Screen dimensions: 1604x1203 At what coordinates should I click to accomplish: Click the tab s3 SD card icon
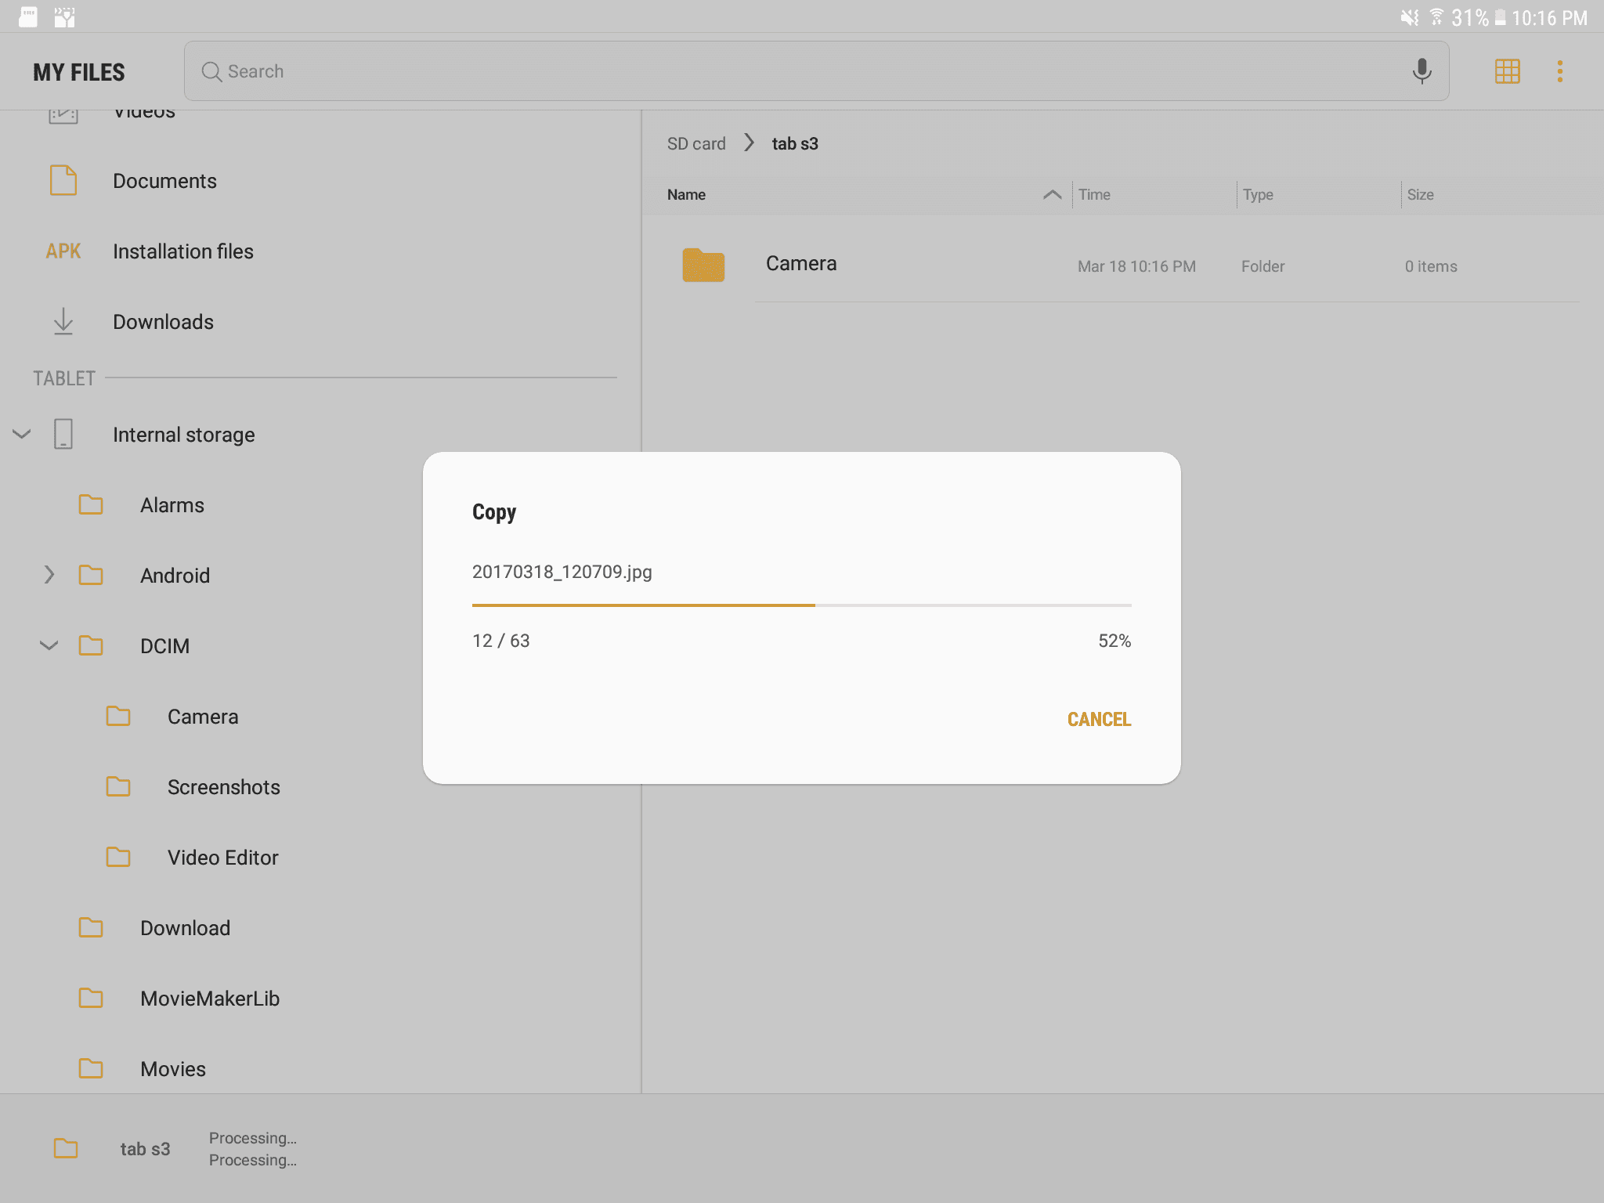click(63, 1147)
